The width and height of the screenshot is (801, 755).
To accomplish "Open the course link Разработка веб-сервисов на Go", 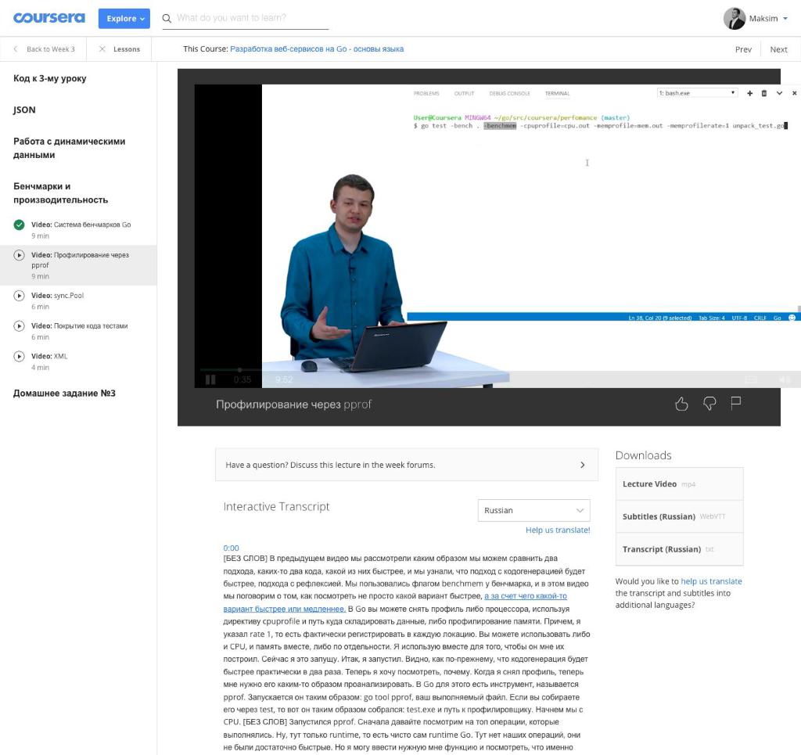I will tap(316, 49).
